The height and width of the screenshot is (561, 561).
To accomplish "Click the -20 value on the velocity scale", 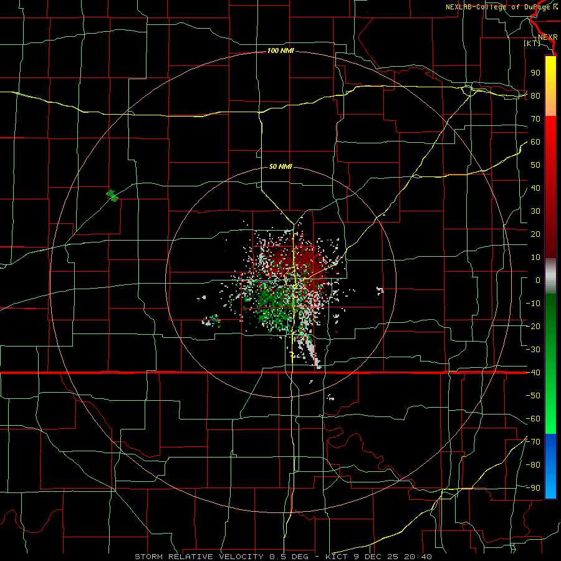I will [533, 326].
